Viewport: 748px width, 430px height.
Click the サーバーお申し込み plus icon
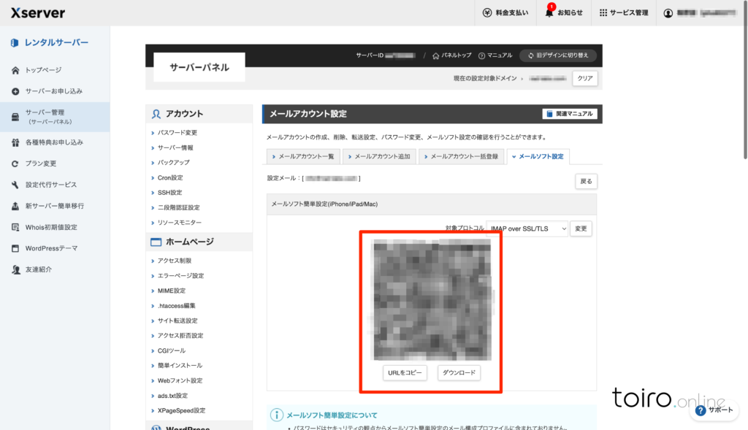pyautogui.click(x=15, y=91)
